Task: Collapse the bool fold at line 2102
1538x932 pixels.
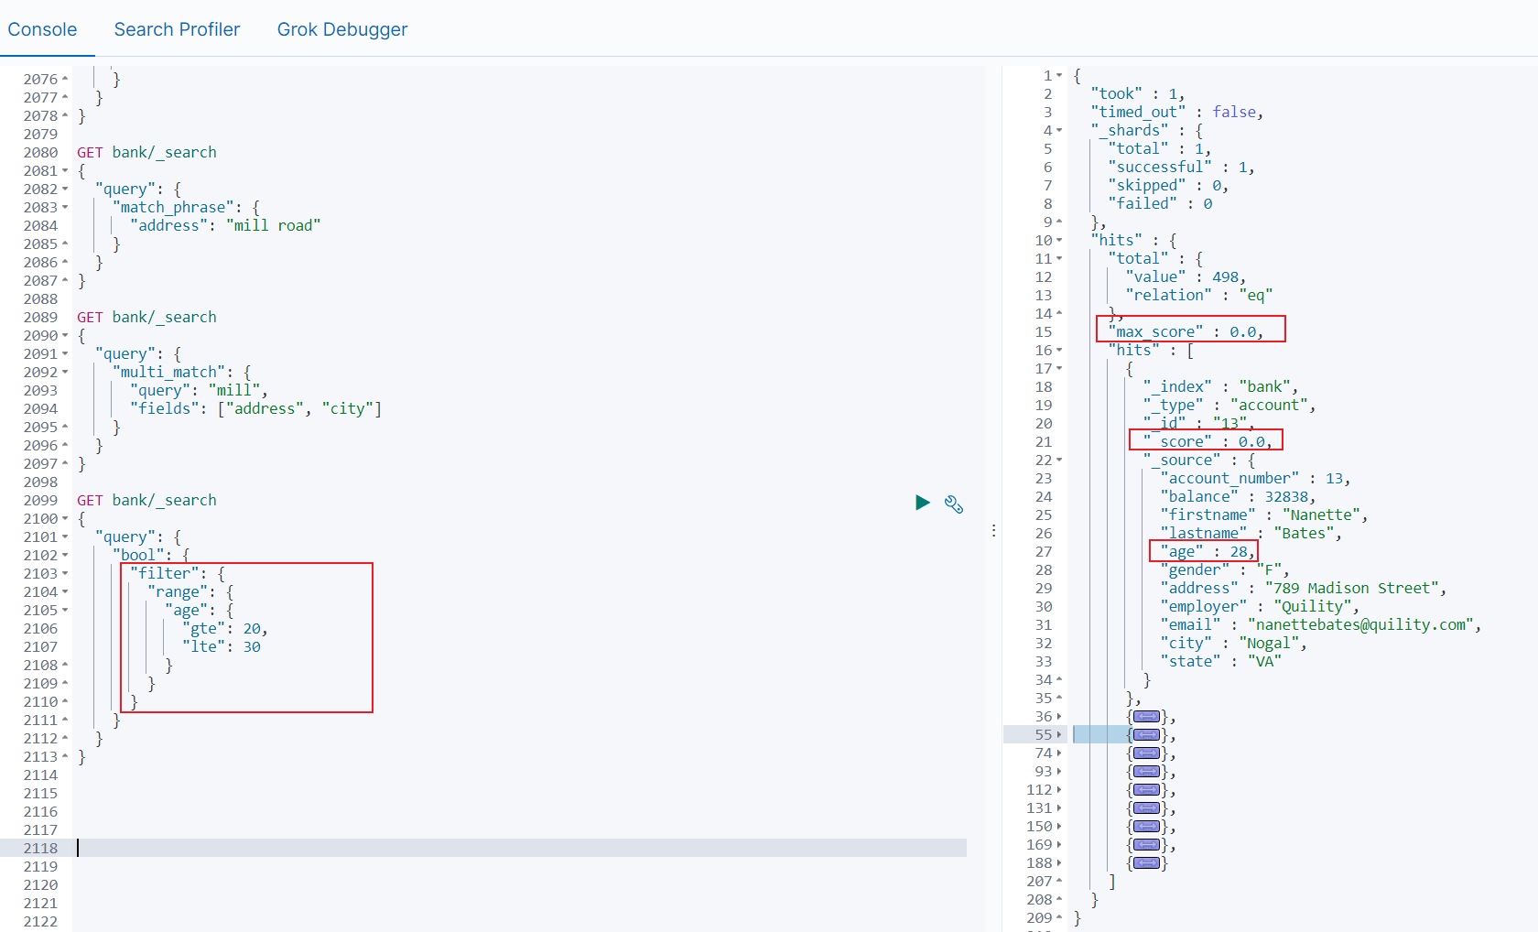Action: [65, 555]
